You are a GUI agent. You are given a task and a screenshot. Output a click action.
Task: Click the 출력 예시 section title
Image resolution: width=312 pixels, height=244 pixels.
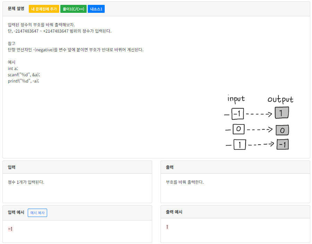pos(174,212)
